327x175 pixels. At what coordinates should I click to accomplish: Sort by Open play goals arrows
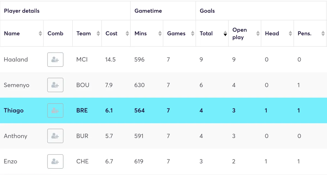[x=258, y=33]
